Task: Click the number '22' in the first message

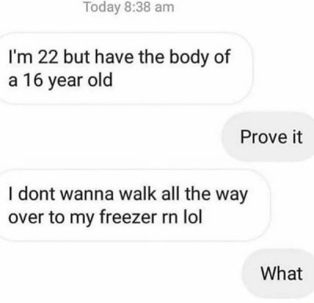Action: 49,57
